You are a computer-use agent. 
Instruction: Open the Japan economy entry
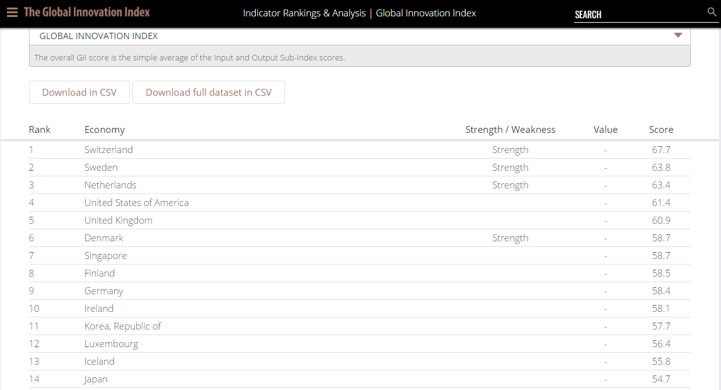(x=96, y=379)
